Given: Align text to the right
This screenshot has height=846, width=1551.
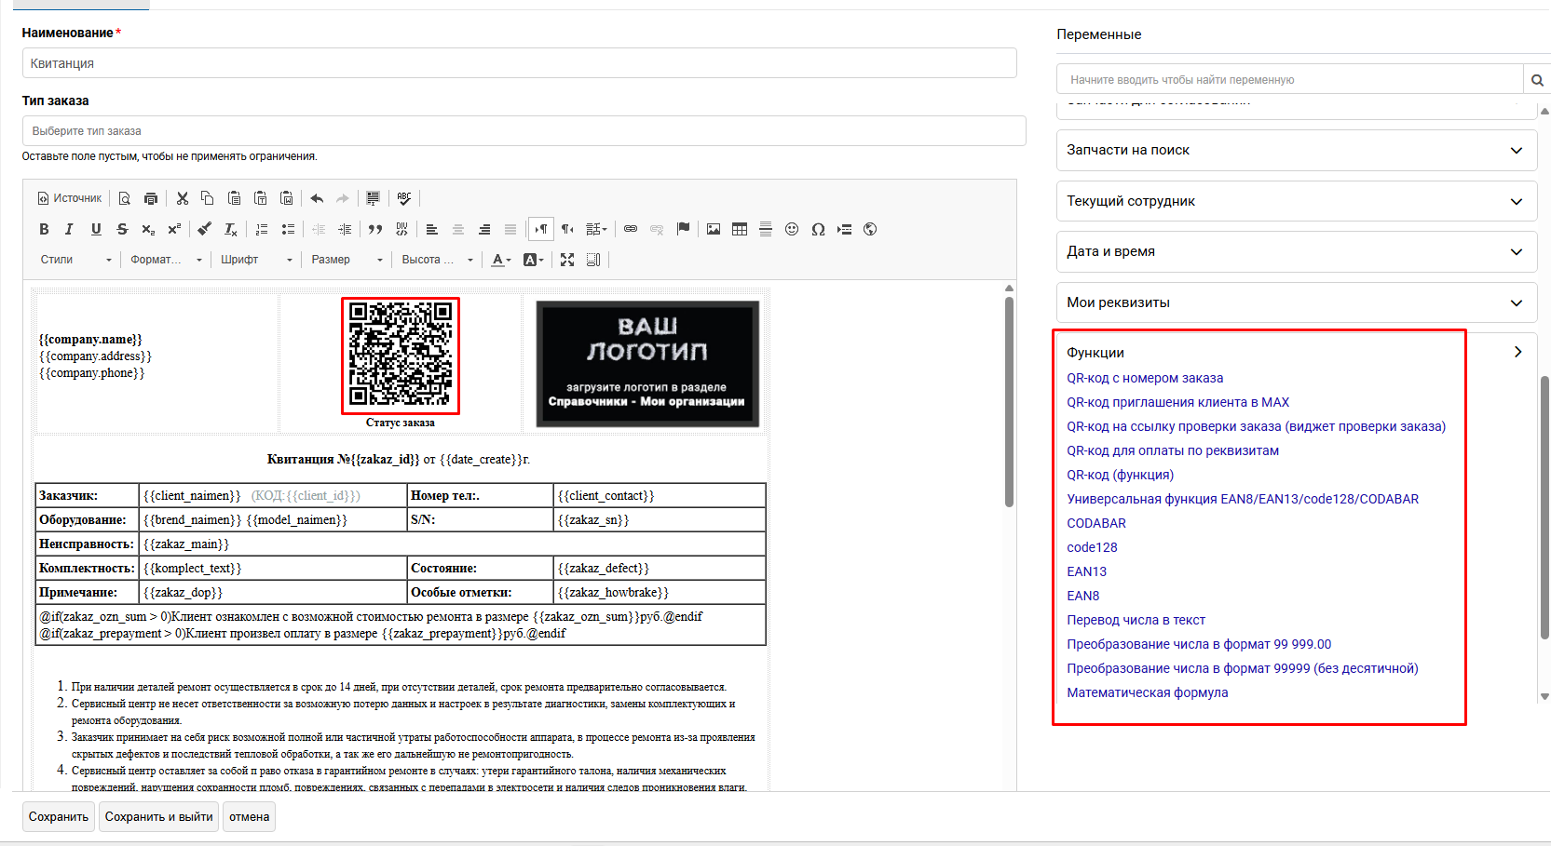Looking at the screenshot, I should tap(484, 229).
